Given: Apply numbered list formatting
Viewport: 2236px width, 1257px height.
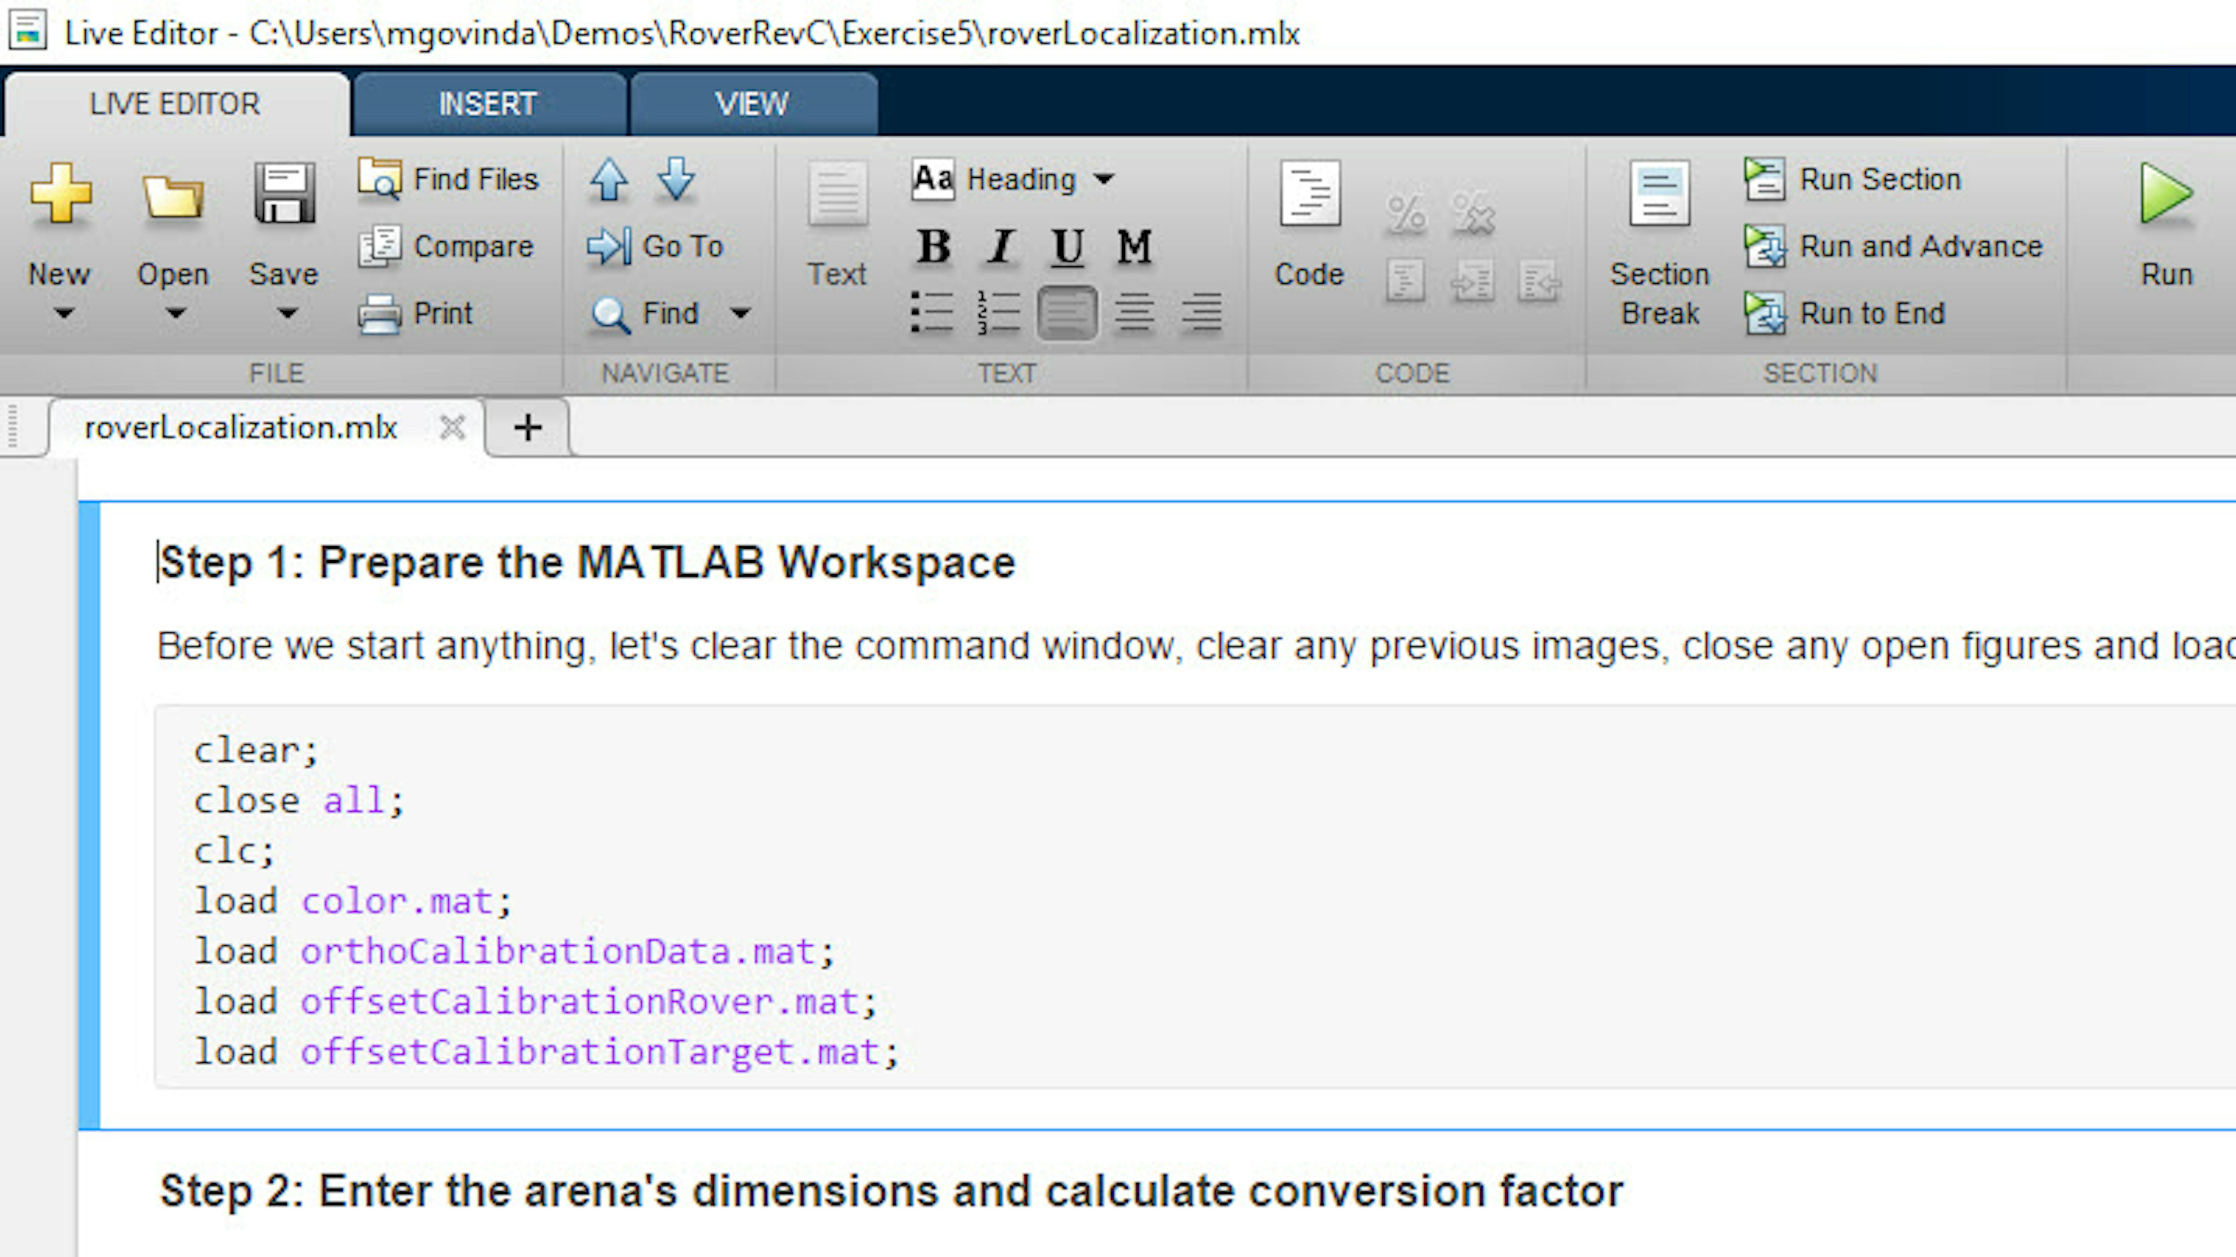Looking at the screenshot, I should [999, 312].
